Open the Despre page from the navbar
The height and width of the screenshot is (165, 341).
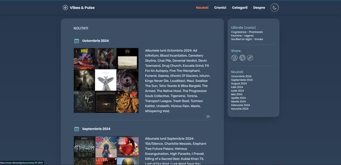click(x=259, y=7)
